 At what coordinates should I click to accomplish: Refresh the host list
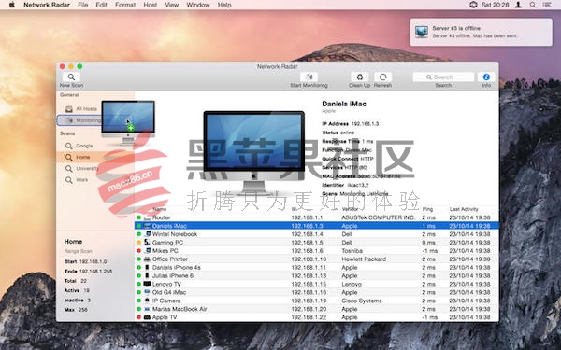tap(382, 77)
